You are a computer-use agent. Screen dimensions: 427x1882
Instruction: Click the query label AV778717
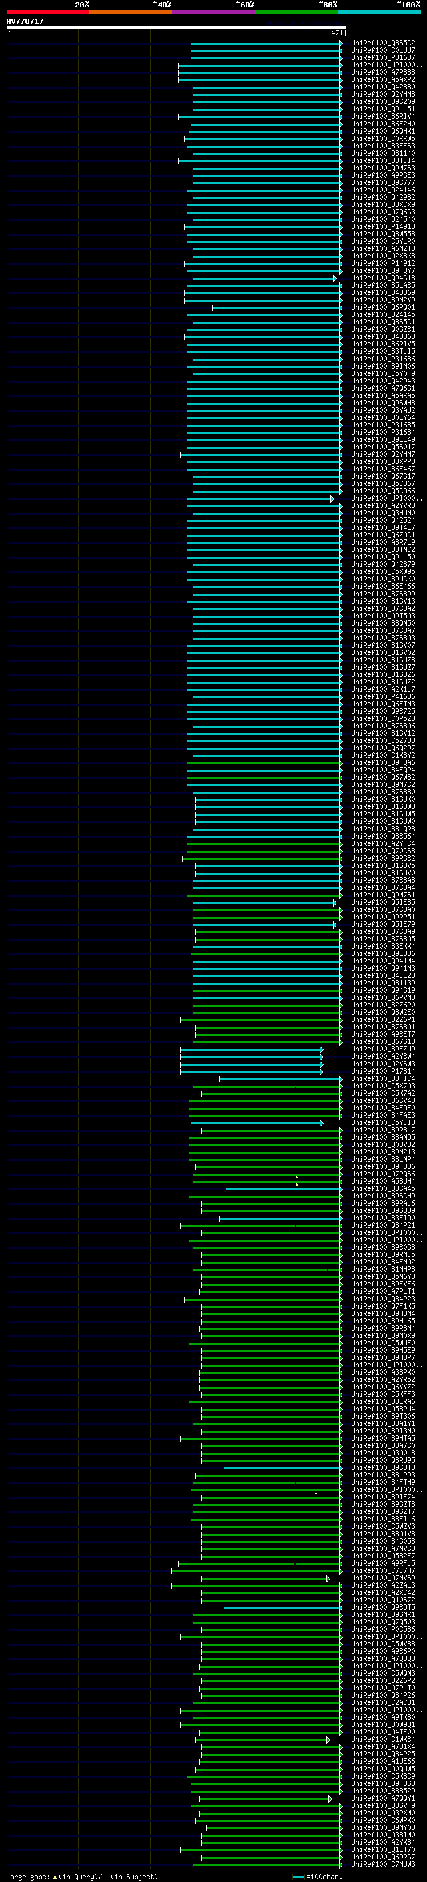click(25, 22)
